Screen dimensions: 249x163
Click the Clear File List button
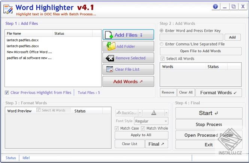tap(128, 69)
